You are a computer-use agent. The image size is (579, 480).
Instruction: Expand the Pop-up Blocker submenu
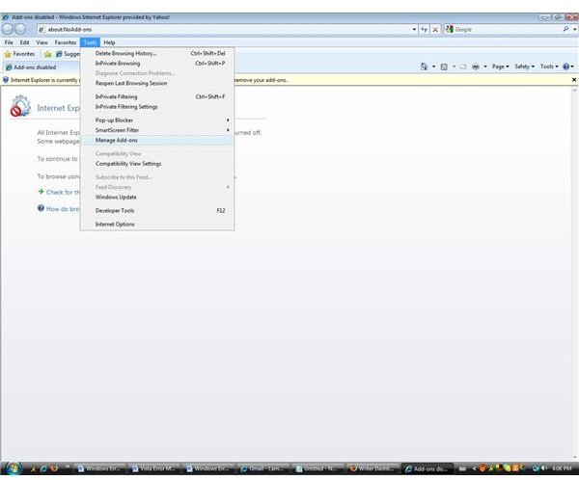tap(157, 120)
